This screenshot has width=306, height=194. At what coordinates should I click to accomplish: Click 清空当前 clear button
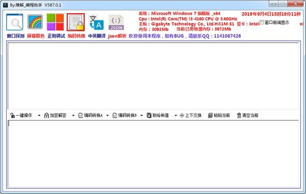pyautogui.click(x=247, y=116)
